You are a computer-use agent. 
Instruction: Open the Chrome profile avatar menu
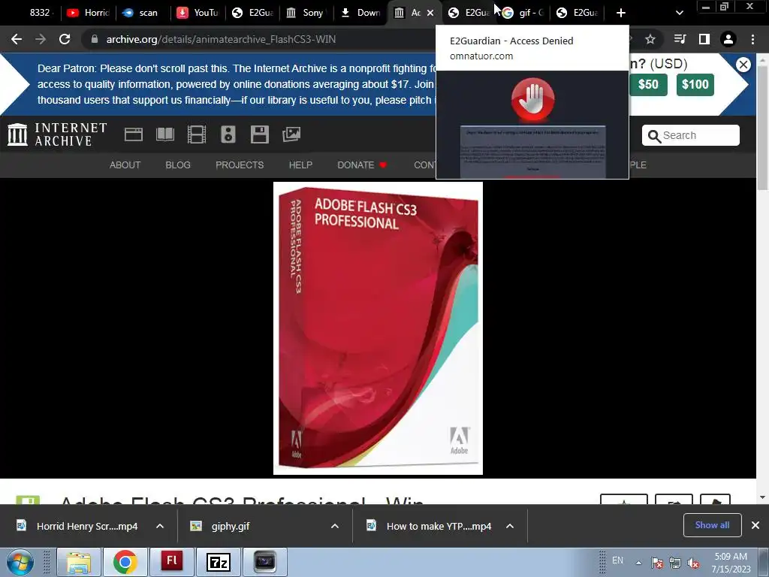click(x=728, y=39)
